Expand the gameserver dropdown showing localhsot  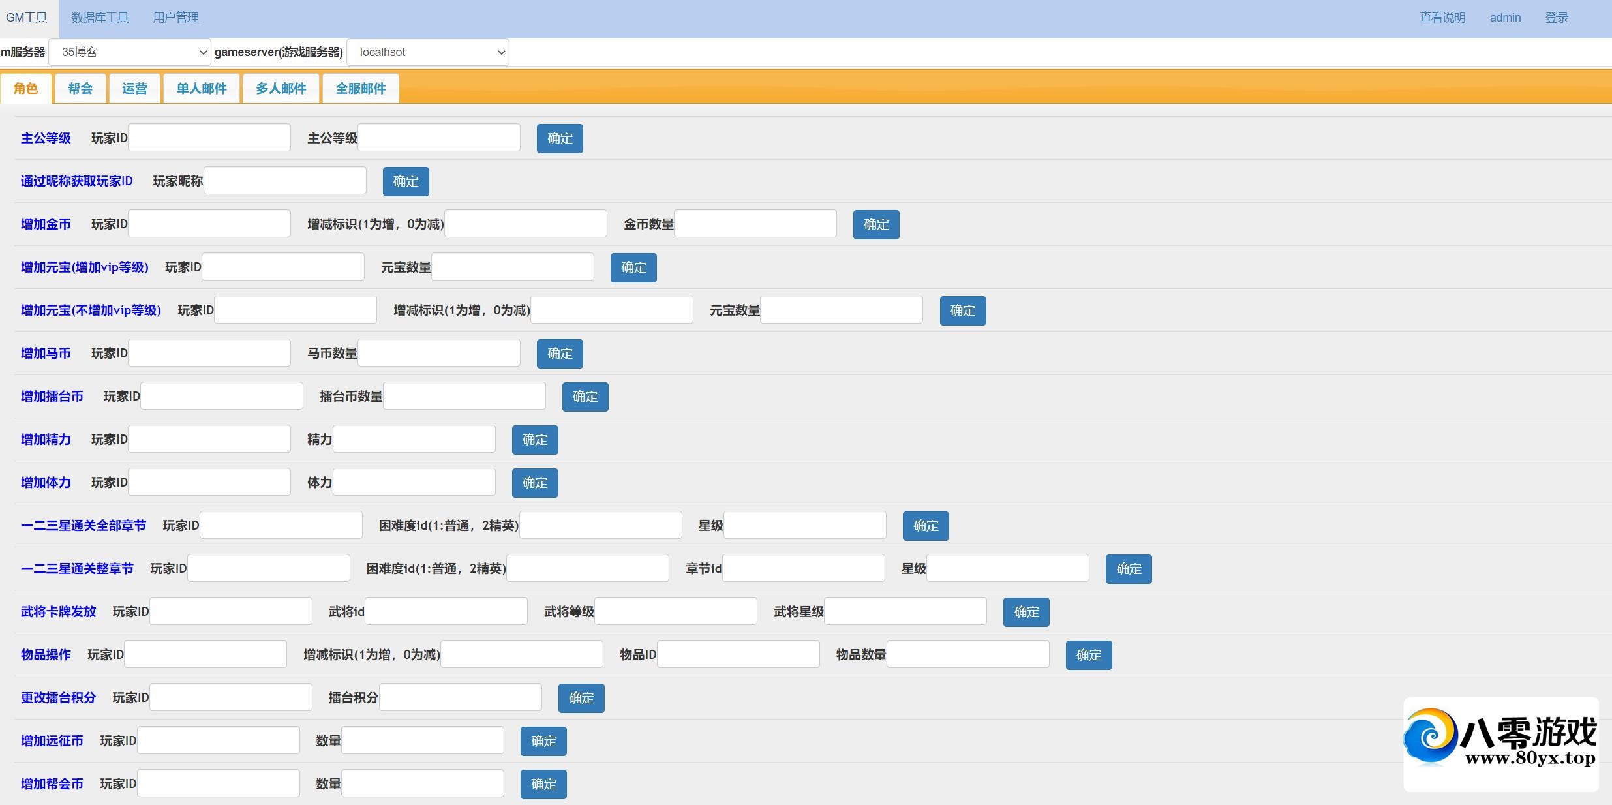coord(428,52)
